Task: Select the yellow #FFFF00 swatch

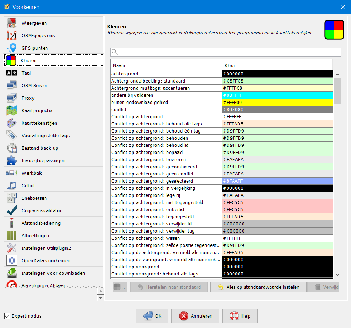Action: (x=278, y=103)
